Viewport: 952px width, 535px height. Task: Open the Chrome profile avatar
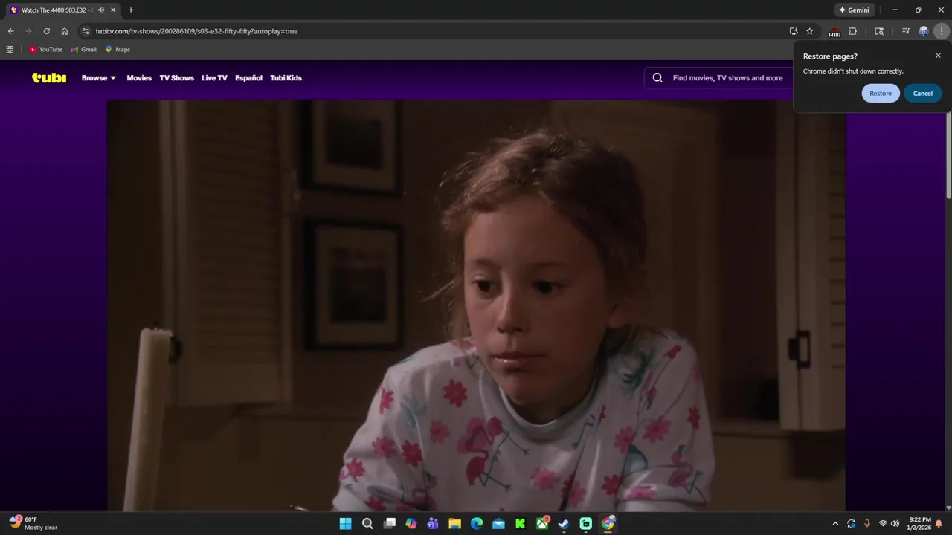point(924,31)
